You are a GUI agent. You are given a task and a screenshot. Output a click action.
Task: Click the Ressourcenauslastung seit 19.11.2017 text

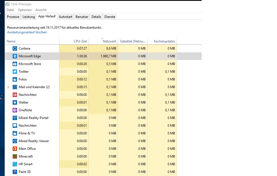(x=54, y=28)
